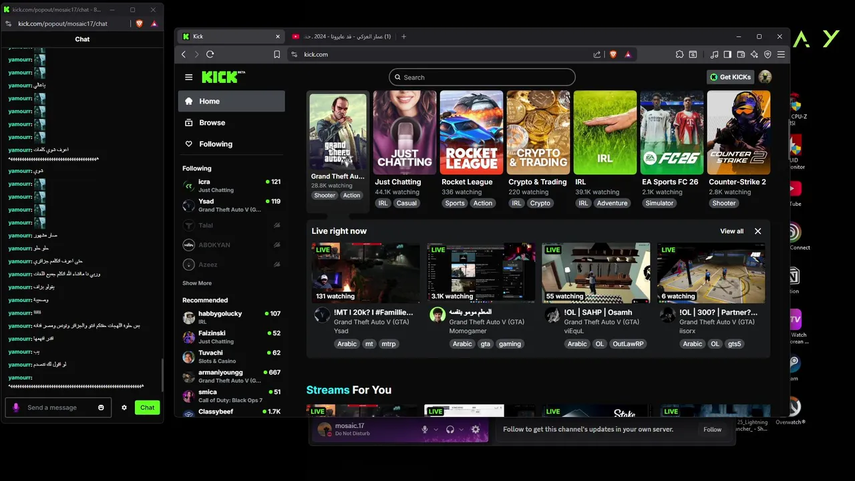Image resolution: width=855 pixels, height=481 pixels.
Task: Open the emoji picker in the chat box
Action: point(101,408)
